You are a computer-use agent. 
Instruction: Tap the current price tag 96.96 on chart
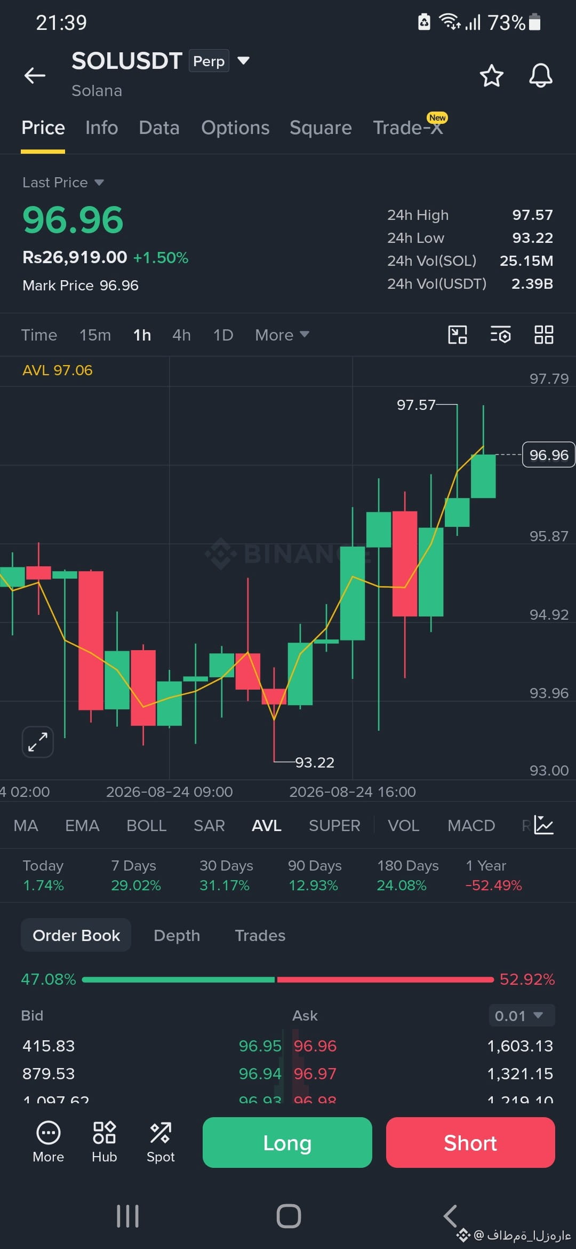(548, 455)
